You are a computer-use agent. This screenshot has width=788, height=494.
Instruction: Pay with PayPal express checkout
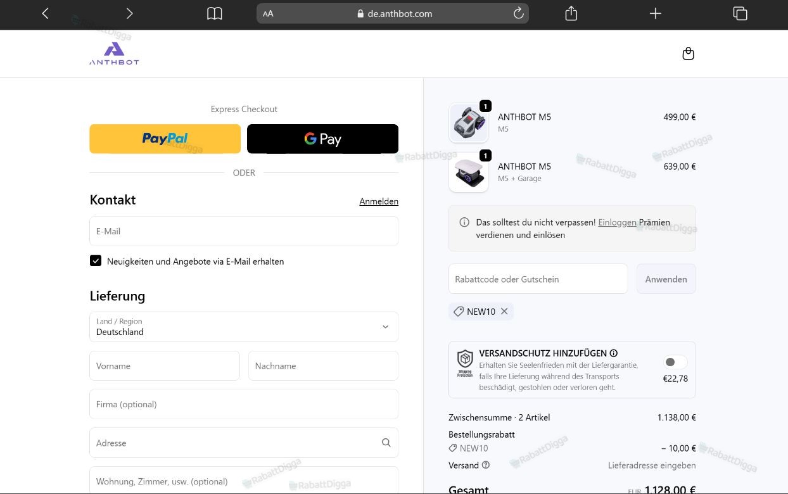(x=165, y=139)
